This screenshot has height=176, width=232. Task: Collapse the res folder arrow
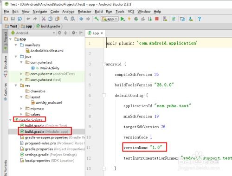pos(16,85)
